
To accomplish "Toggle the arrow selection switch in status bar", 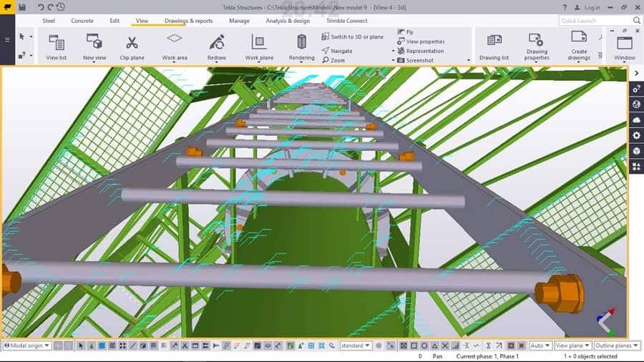I will [81, 346].
